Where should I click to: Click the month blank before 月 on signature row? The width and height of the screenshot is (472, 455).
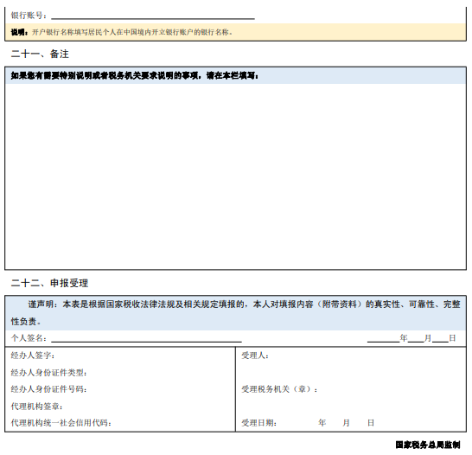[x=416, y=338]
